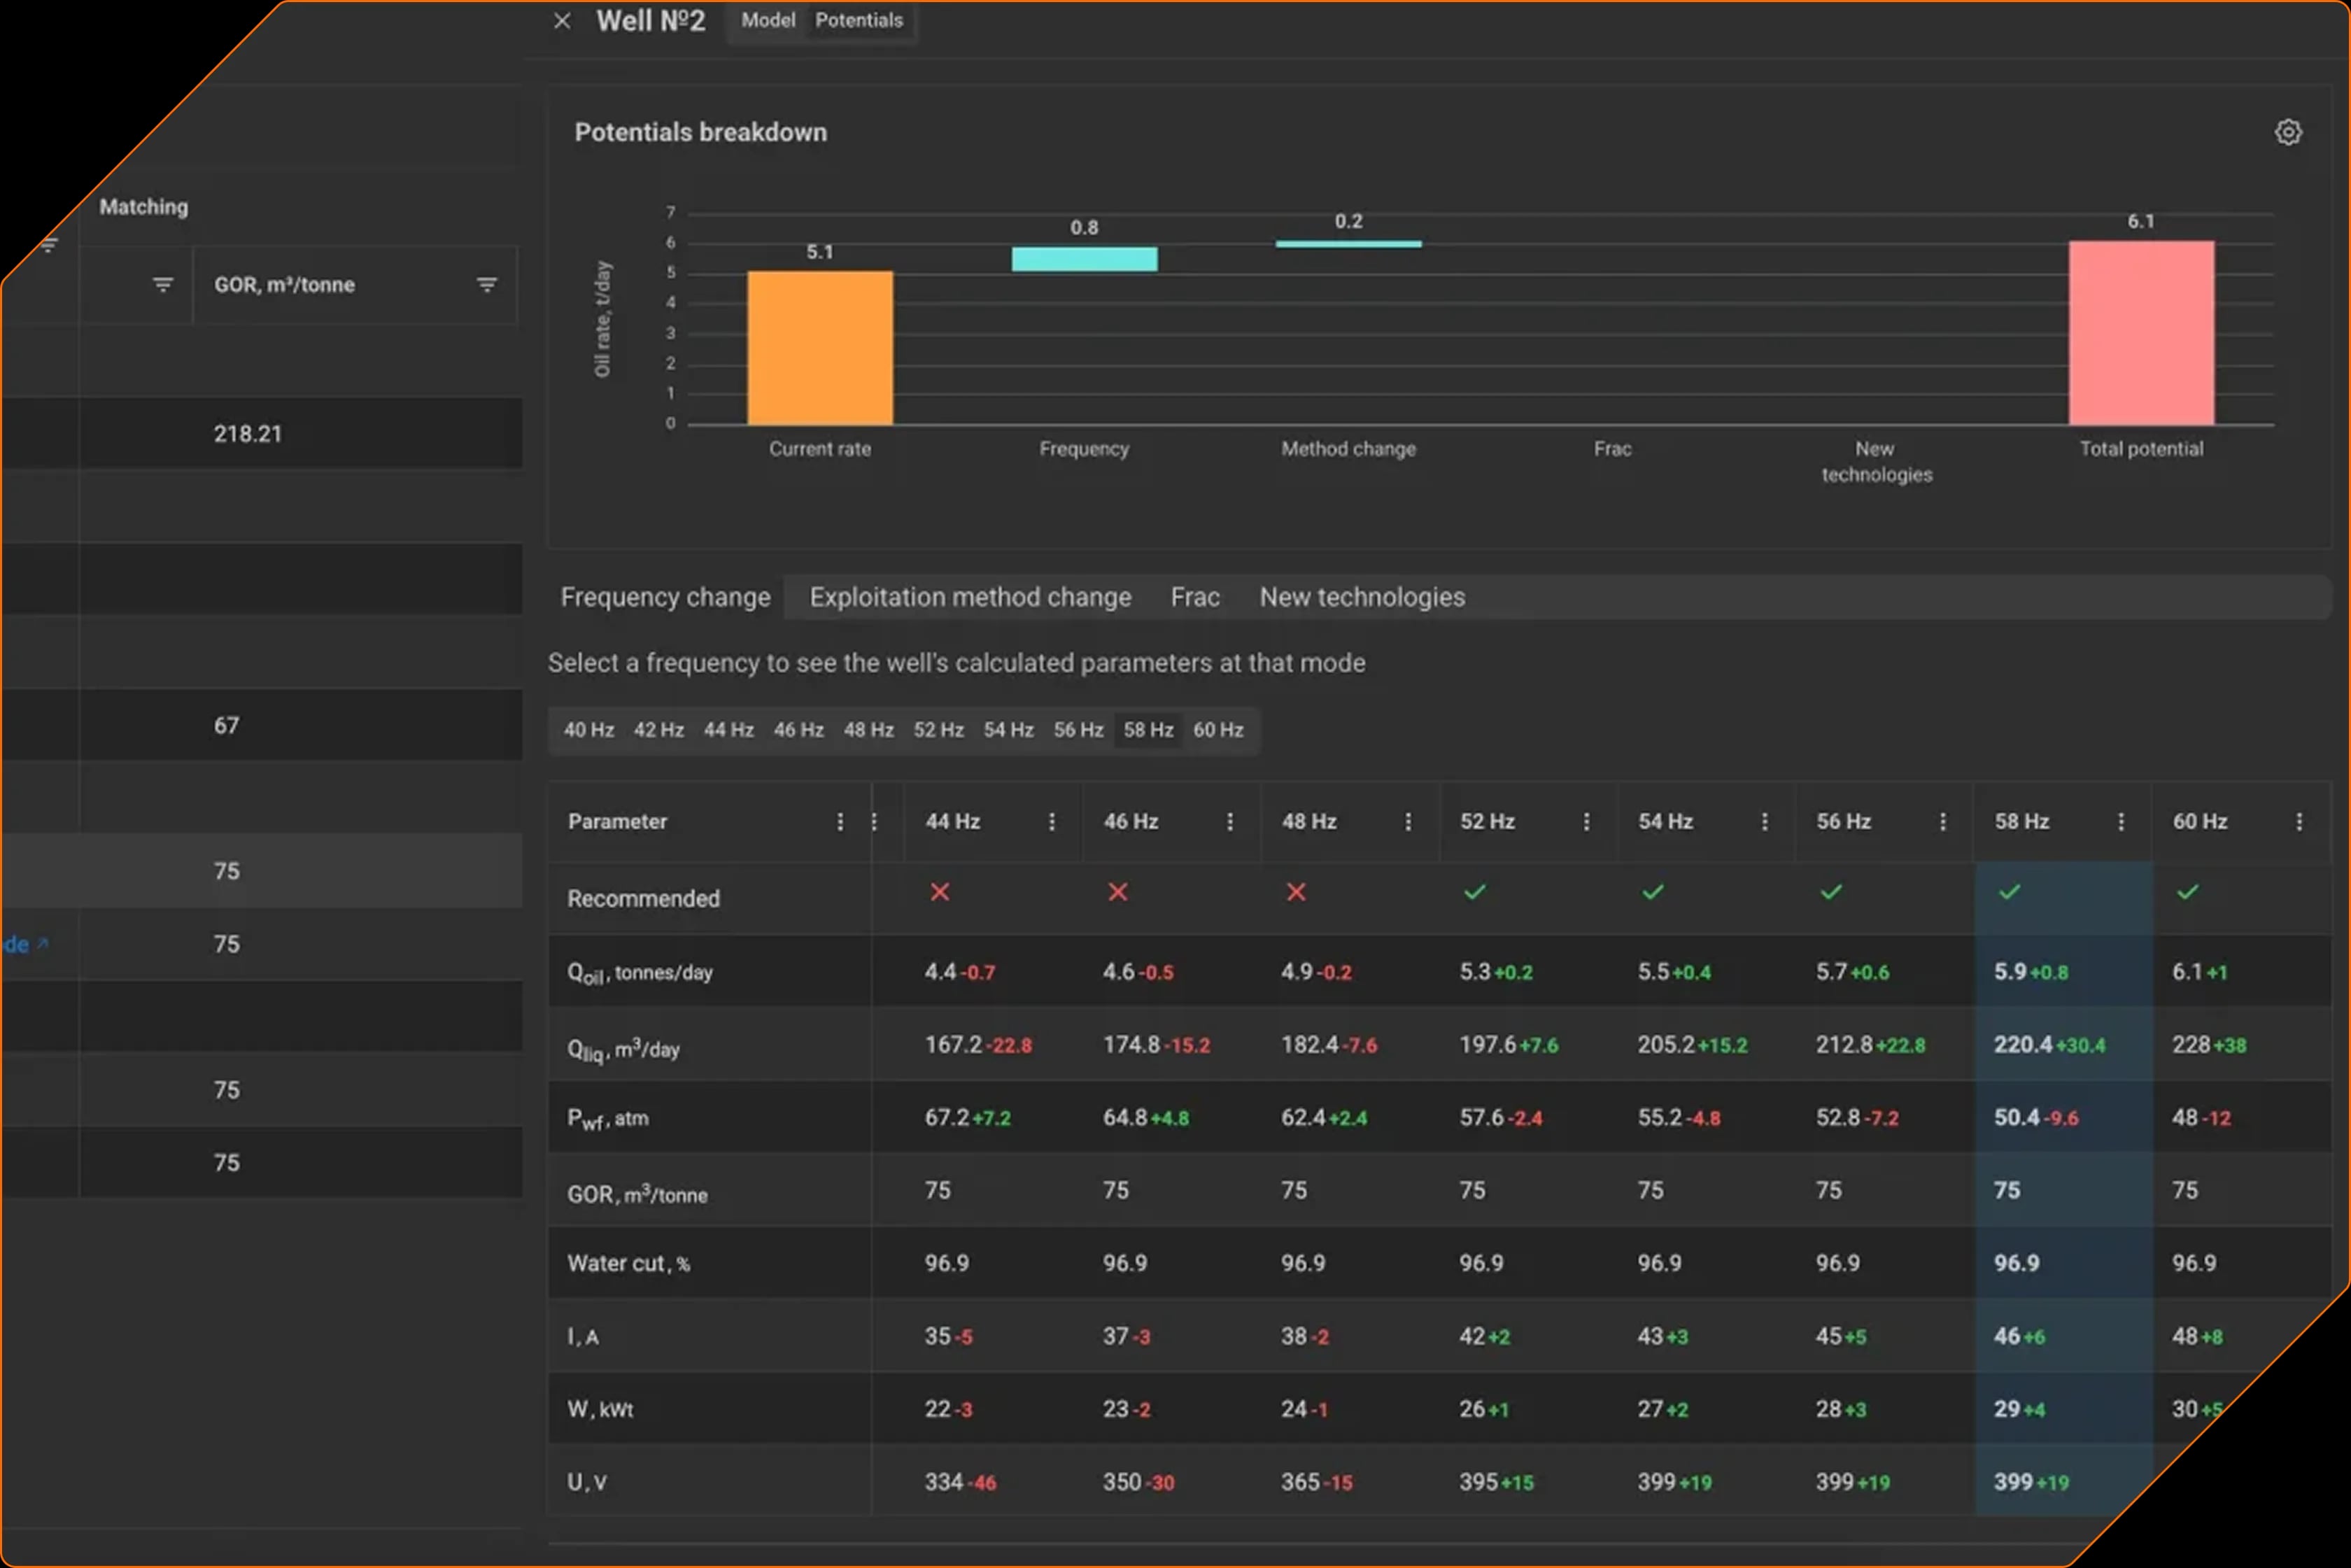Open the Frequency change tab
The height and width of the screenshot is (1568, 2351).
pyautogui.click(x=665, y=597)
